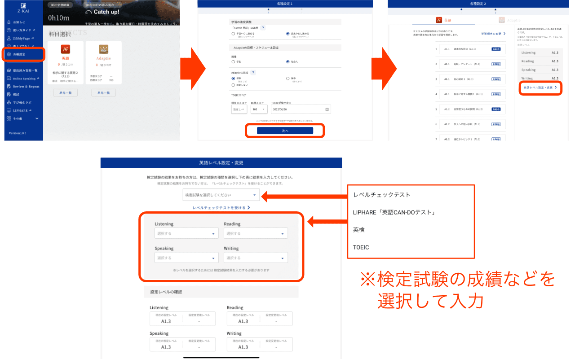The image size is (575, 359).
Task: Open 提出済み答案一覧 in the sidebar
Action: coord(22,70)
